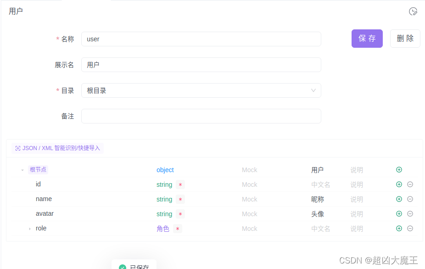This screenshot has height=269, width=425.
Task: Open the 角色 type reference on the role row
Action: coord(163,229)
